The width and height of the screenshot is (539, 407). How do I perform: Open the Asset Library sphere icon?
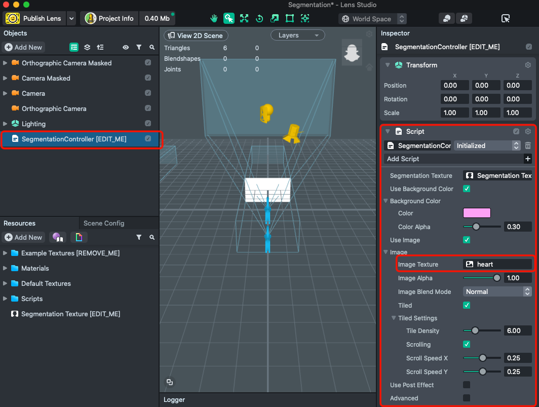tap(58, 237)
